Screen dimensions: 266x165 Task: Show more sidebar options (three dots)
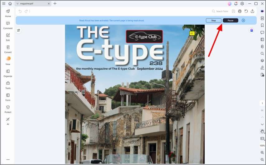pyautogui.click(x=8, y=160)
